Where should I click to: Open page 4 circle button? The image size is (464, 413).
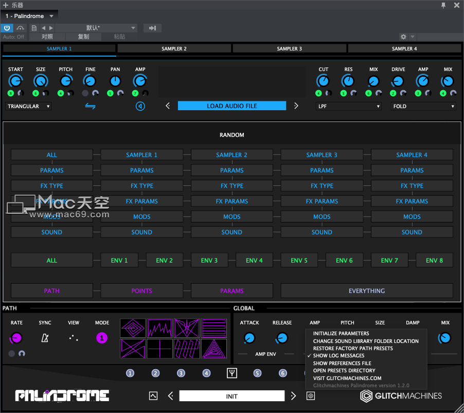(206, 373)
